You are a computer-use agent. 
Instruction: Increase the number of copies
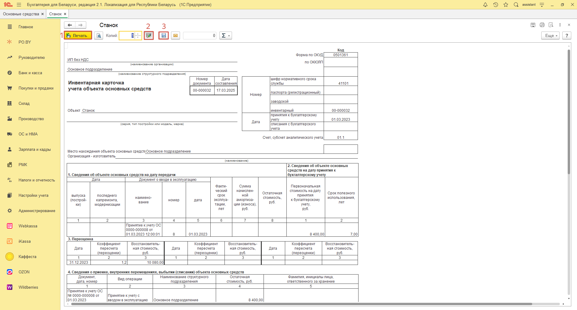pyautogui.click(x=138, y=34)
